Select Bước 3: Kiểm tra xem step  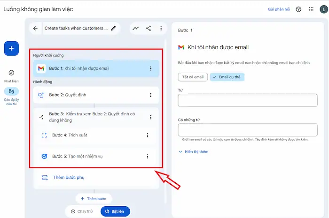click(96, 117)
